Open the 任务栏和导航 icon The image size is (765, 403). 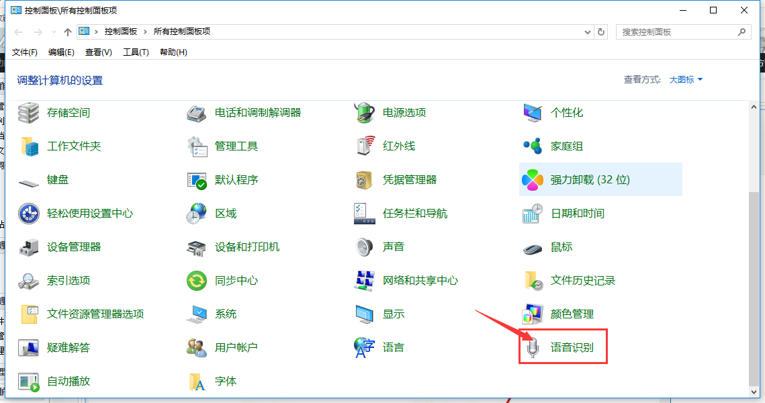(x=365, y=214)
